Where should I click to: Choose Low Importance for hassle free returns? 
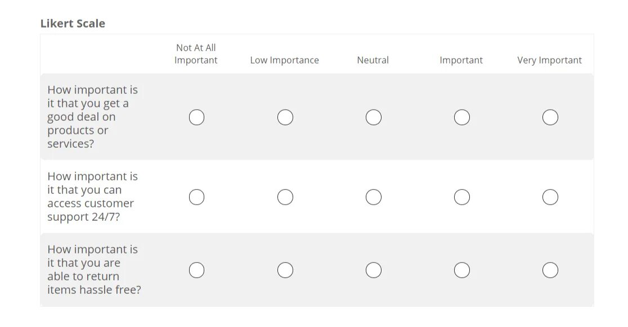coord(285,270)
